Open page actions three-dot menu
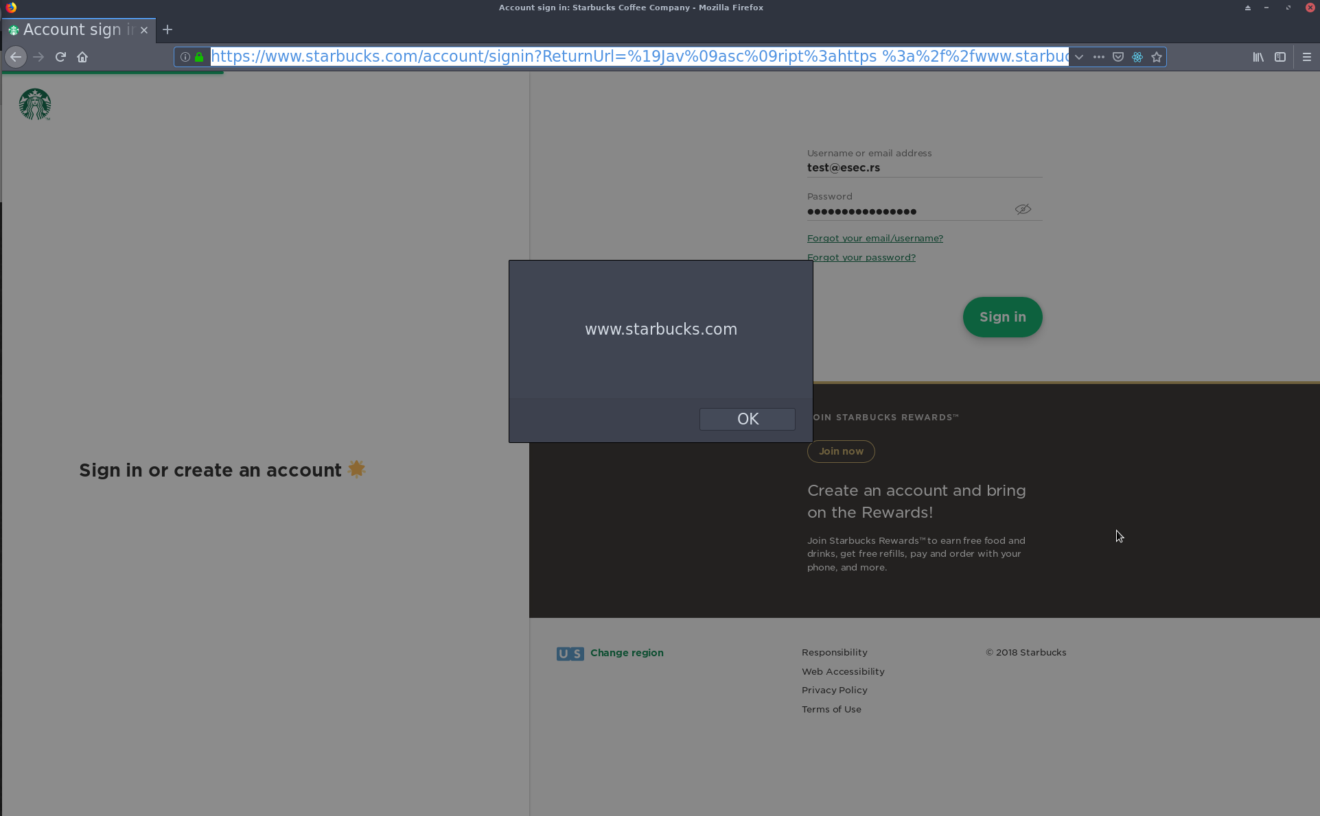This screenshot has width=1320, height=816. [x=1098, y=57]
